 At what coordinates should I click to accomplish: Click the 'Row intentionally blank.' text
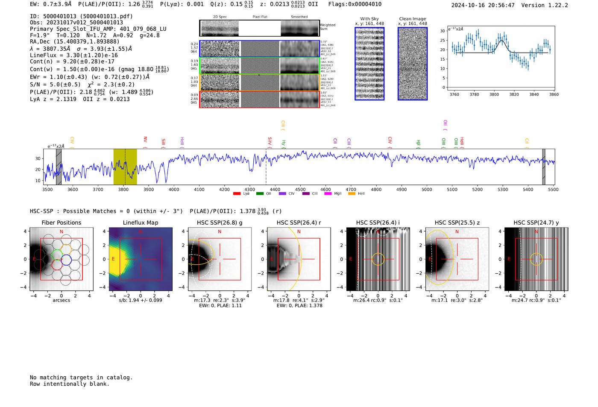click(x=70, y=384)
